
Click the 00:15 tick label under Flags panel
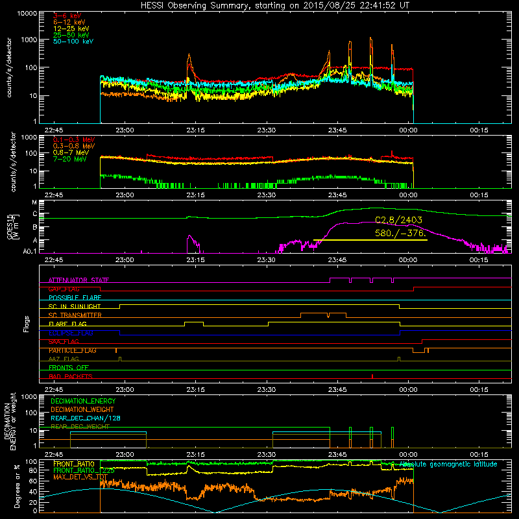(479, 390)
